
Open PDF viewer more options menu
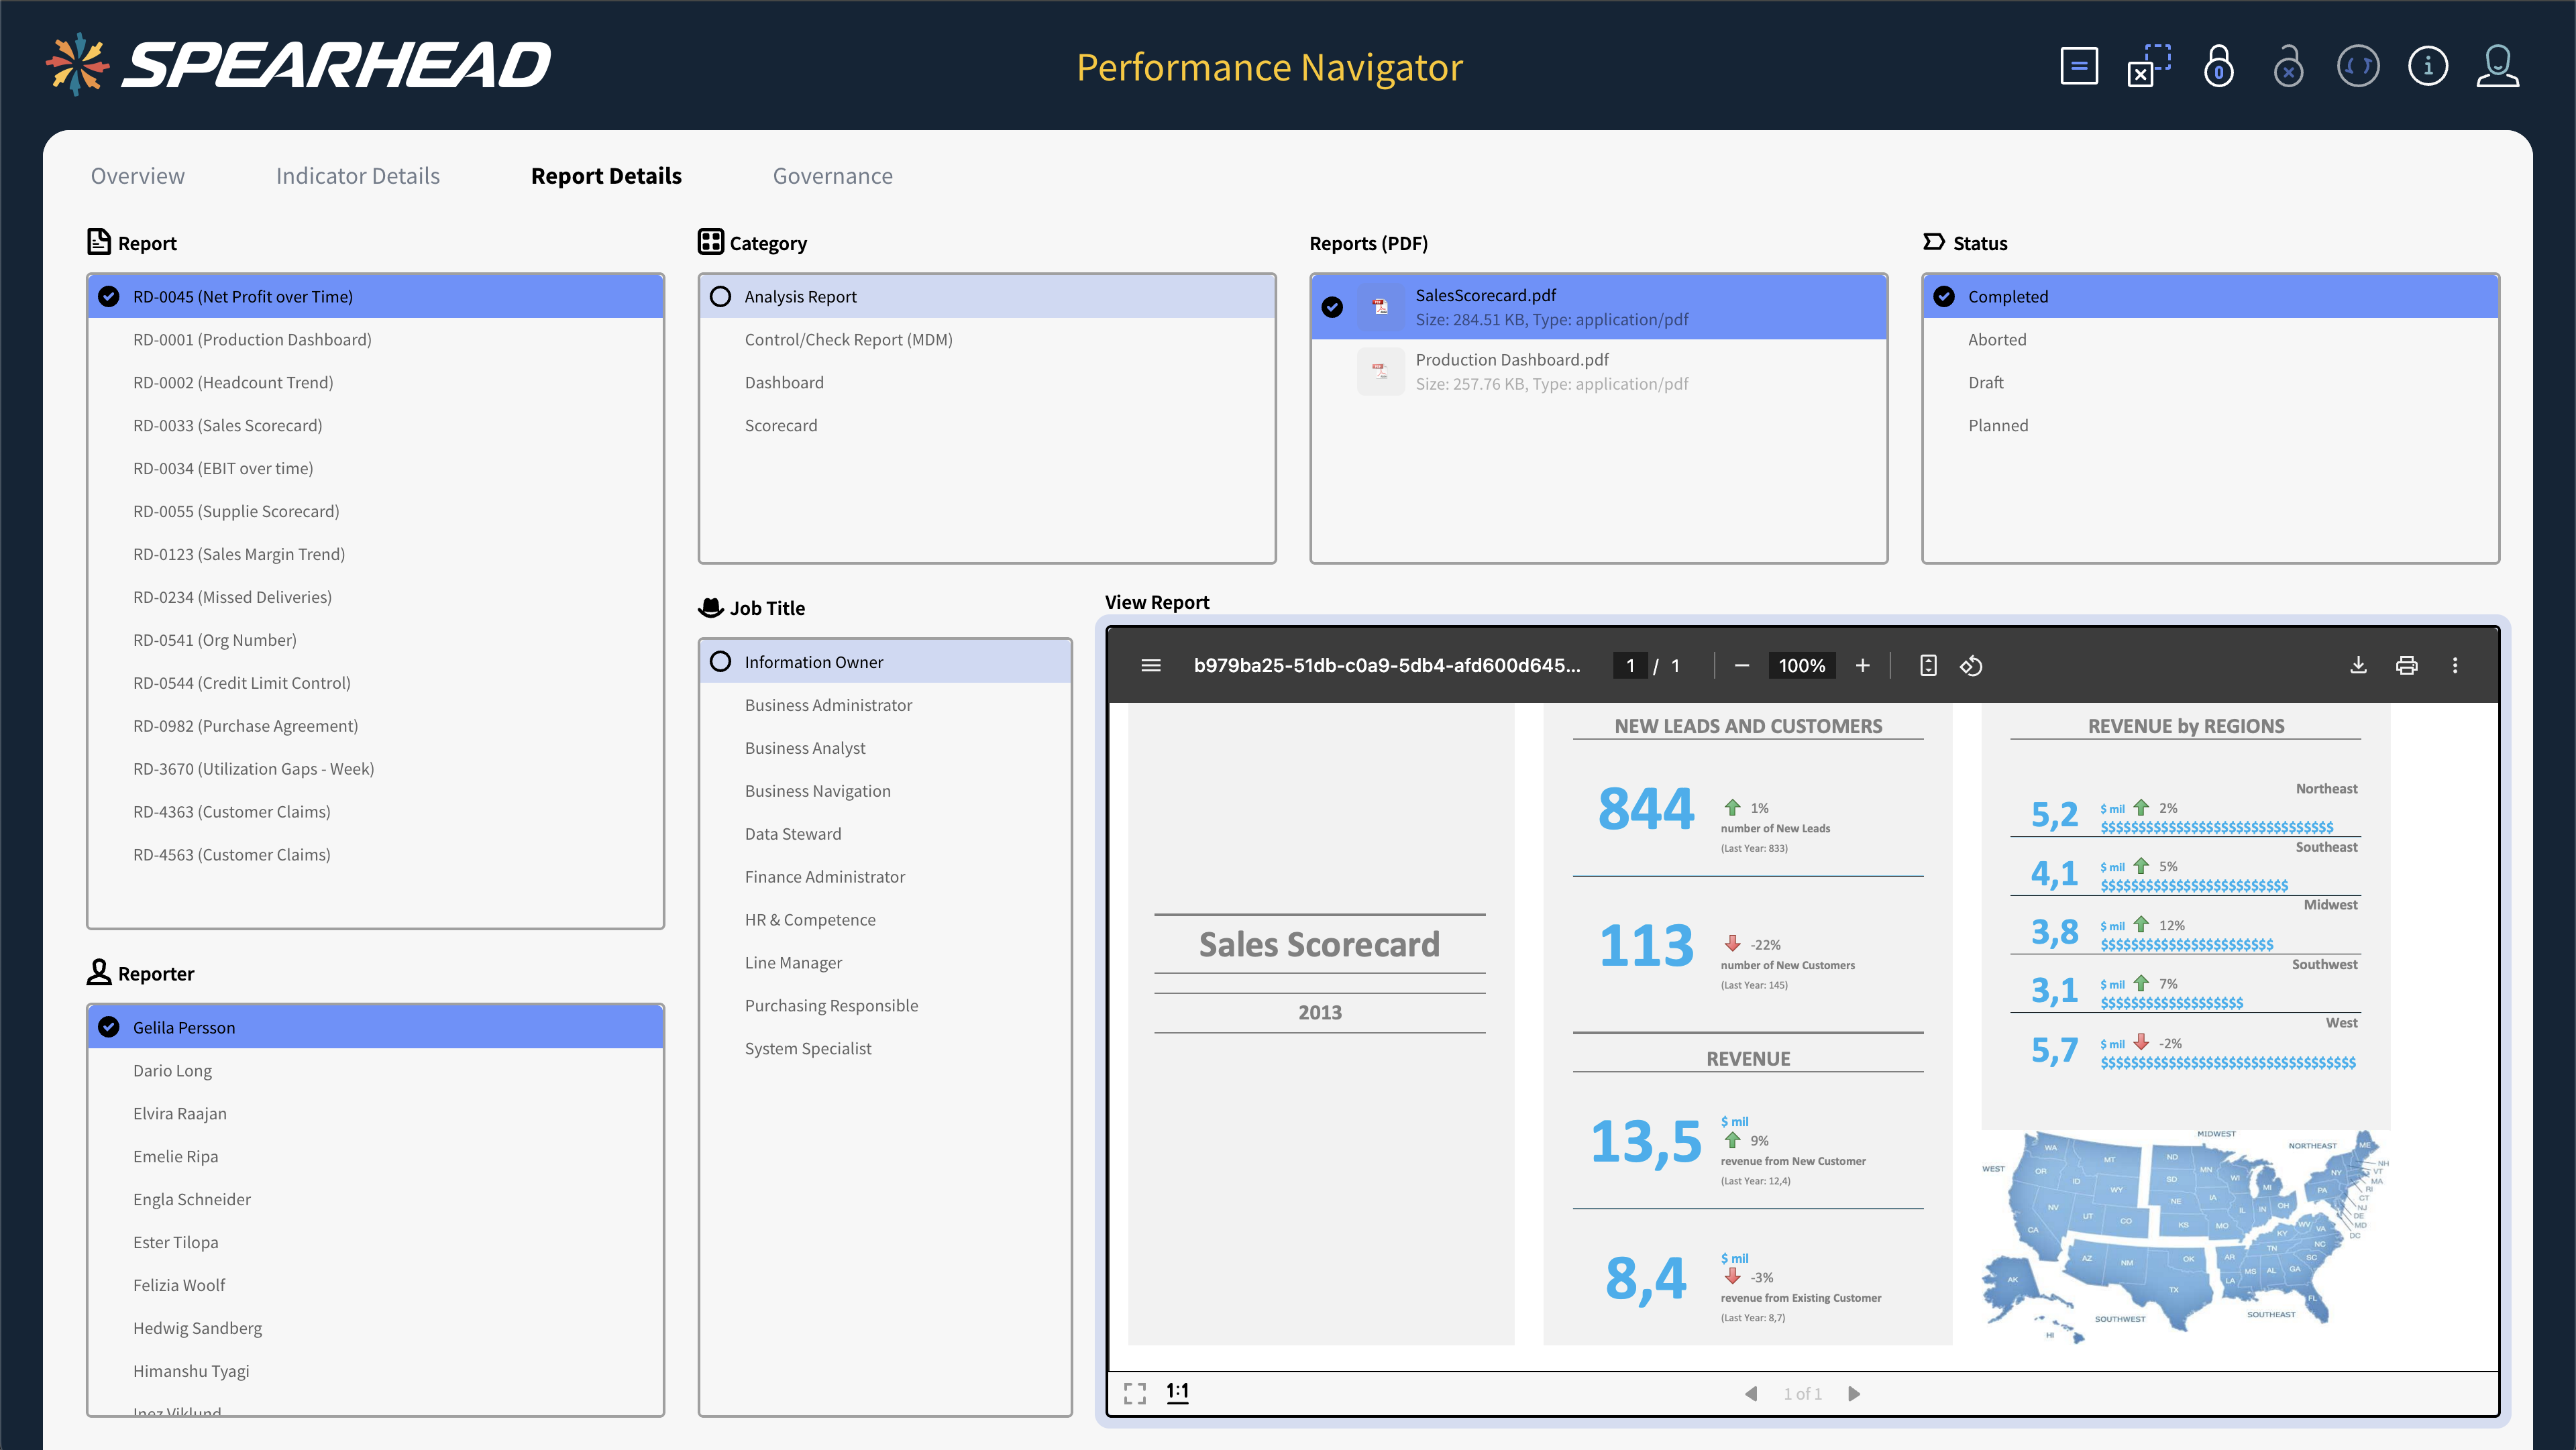2455,665
